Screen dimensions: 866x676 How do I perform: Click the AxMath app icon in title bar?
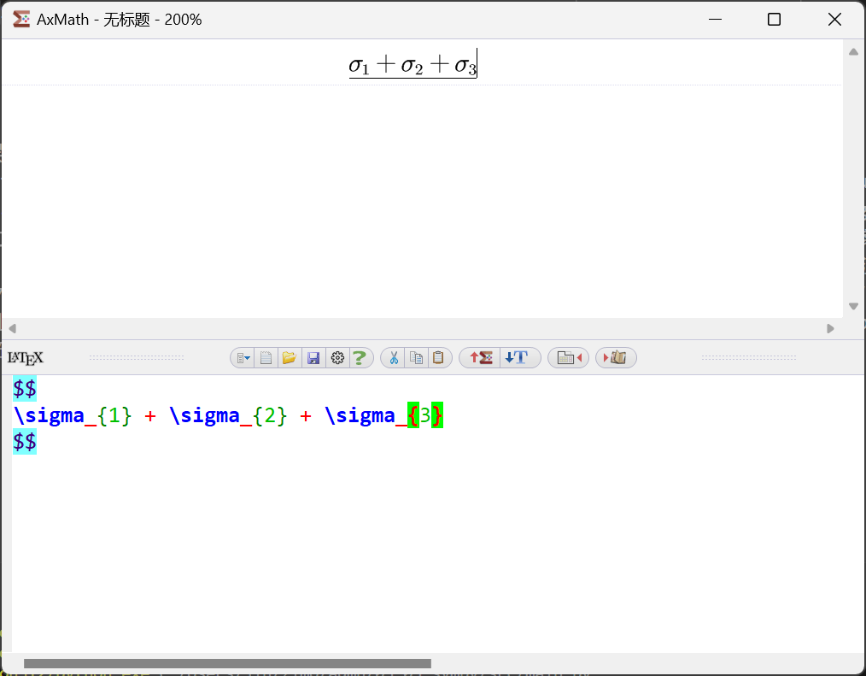coord(21,19)
